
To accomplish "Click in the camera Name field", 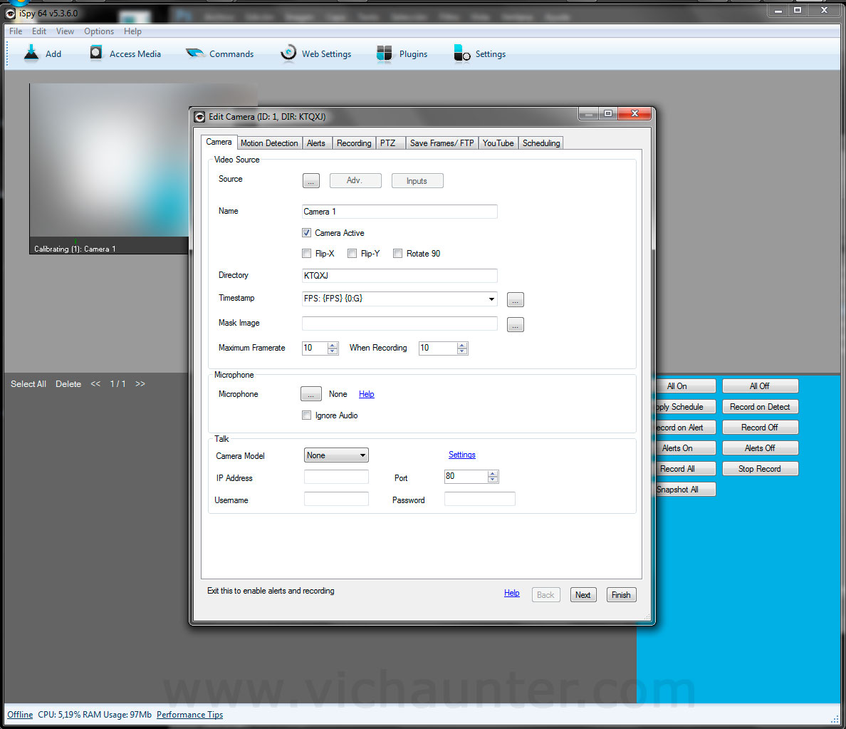I will [x=399, y=212].
